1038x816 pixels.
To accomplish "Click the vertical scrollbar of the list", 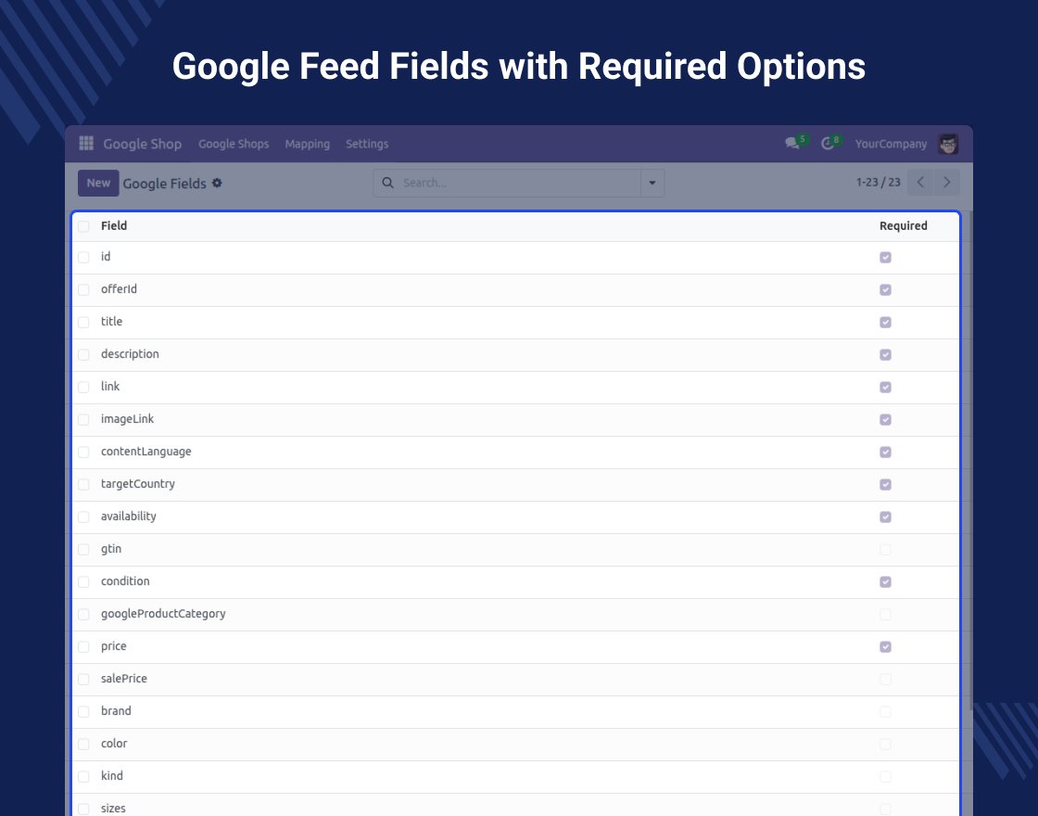I will pyautogui.click(x=970, y=460).
